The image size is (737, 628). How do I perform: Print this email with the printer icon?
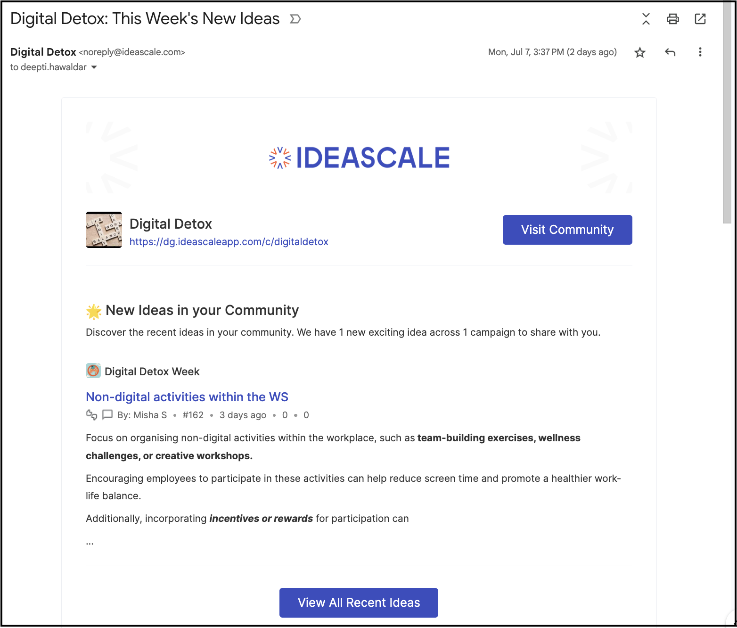[x=673, y=19]
